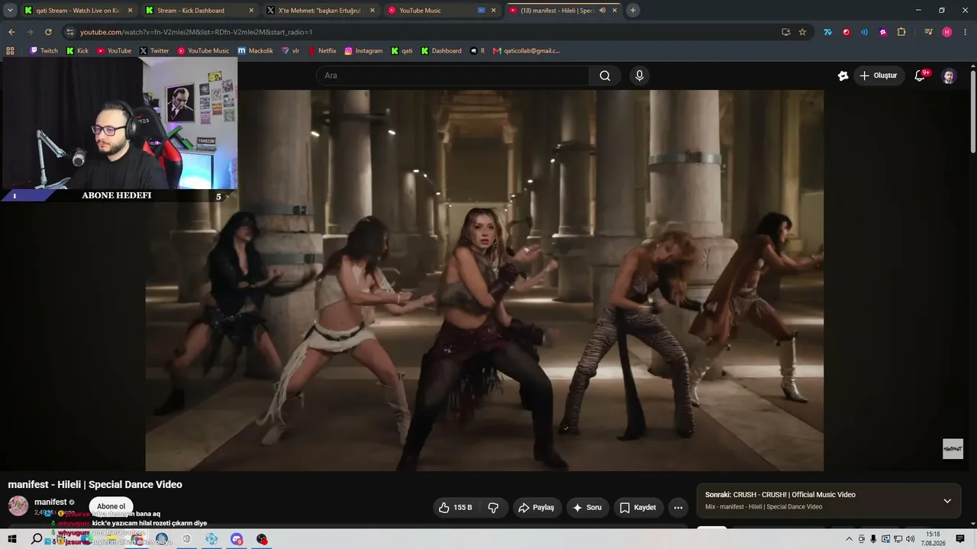Bookmark this page with the star icon
Viewport: 977px width, 549px height.
802,32
